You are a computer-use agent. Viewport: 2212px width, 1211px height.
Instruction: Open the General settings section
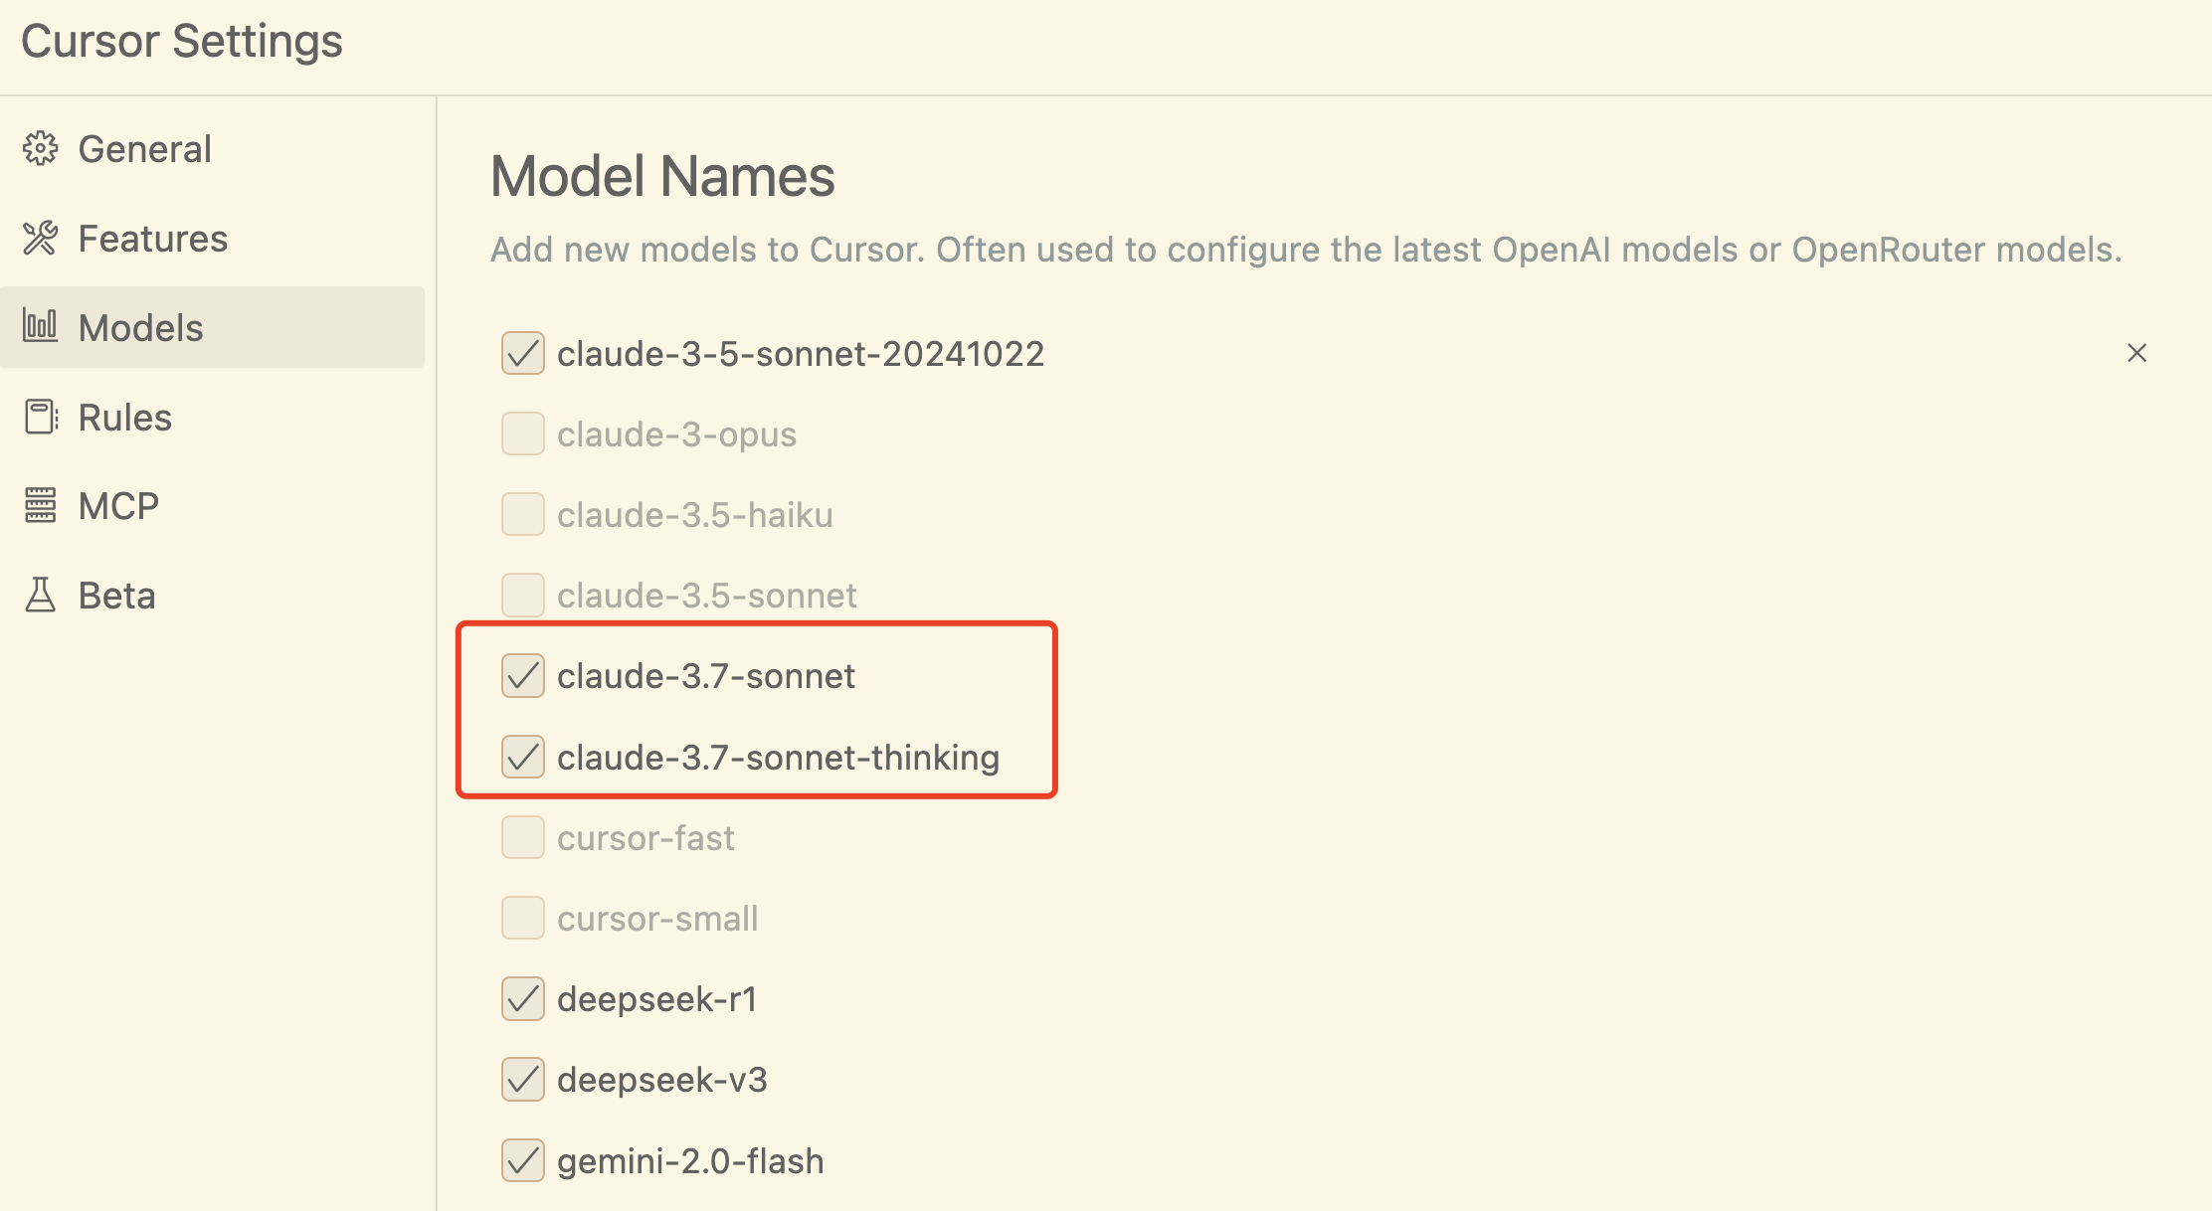(x=212, y=149)
